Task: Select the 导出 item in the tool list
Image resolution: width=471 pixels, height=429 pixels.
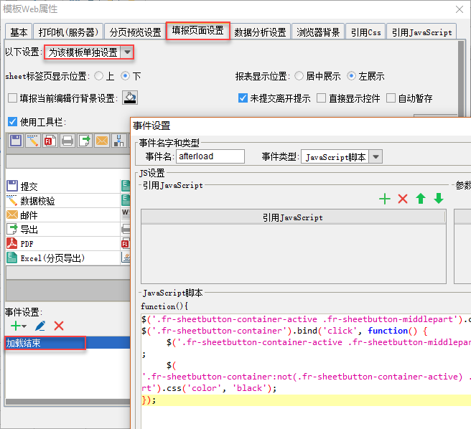Action: tap(63, 230)
